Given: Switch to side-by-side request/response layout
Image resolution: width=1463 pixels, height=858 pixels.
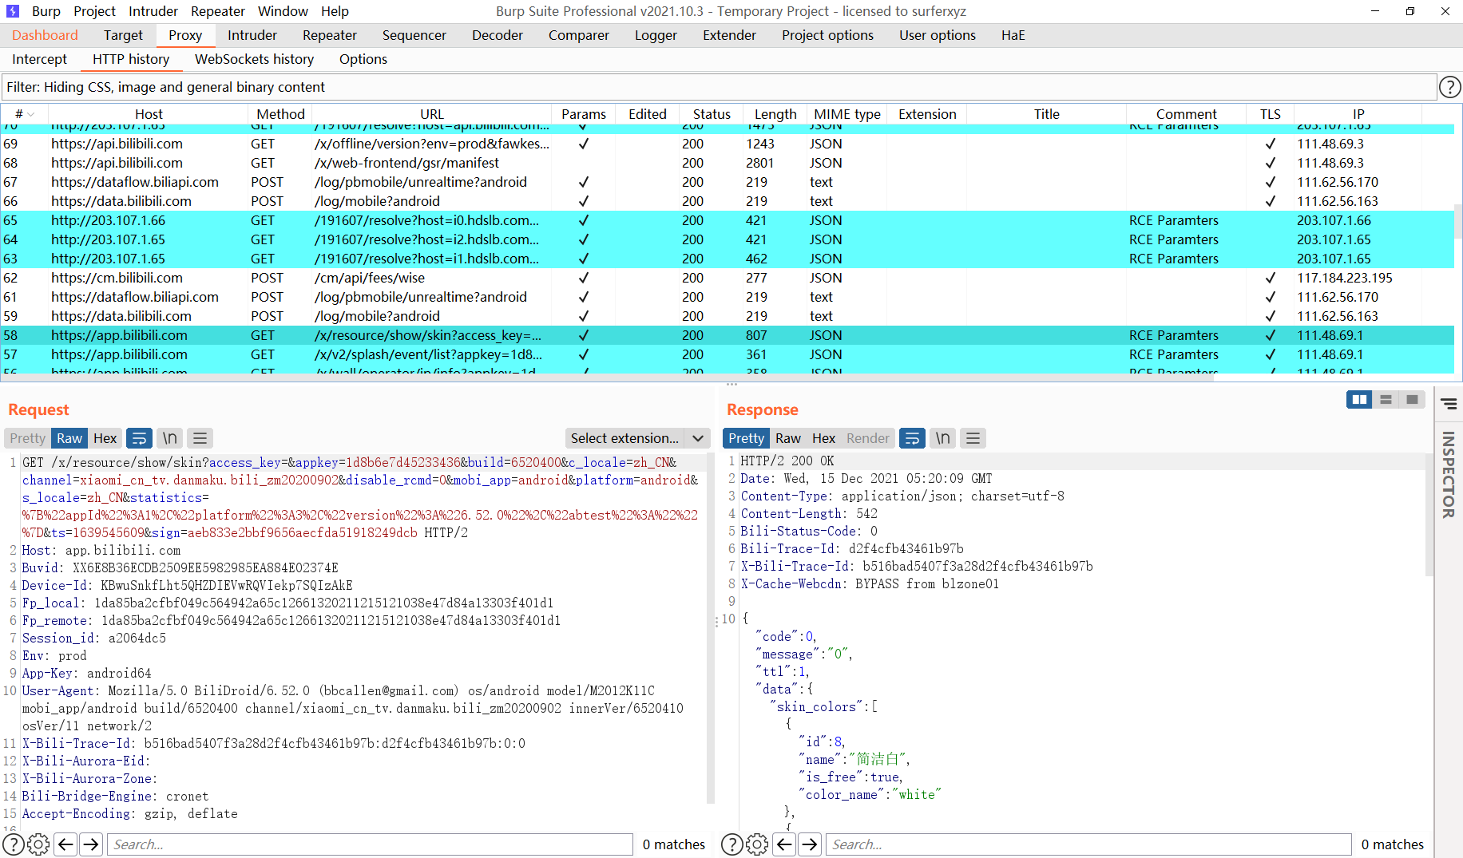Looking at the screenshot, I should (x=1359, y=400).
